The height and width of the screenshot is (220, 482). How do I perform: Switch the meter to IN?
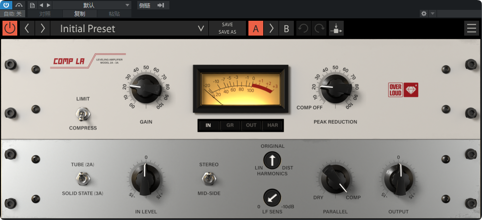point(208,125)
